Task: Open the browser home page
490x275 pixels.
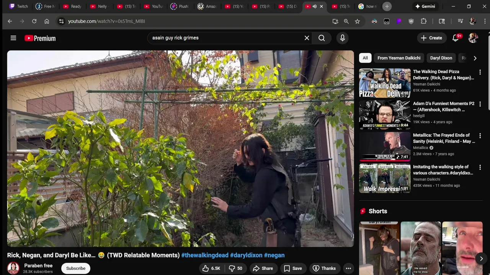Action: [x=47, y=21]
